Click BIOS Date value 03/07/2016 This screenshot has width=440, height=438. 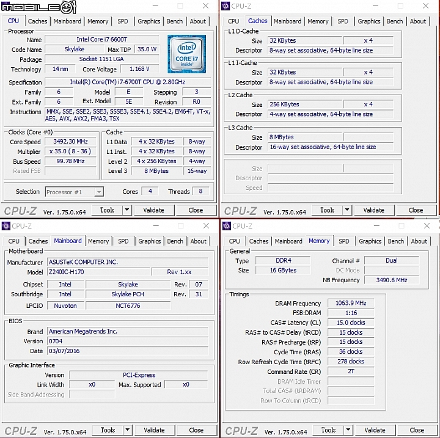point(128,351)
